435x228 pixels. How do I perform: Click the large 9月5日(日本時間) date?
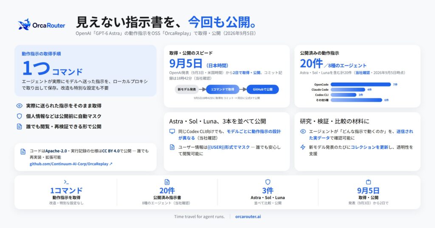pos(199,64)
